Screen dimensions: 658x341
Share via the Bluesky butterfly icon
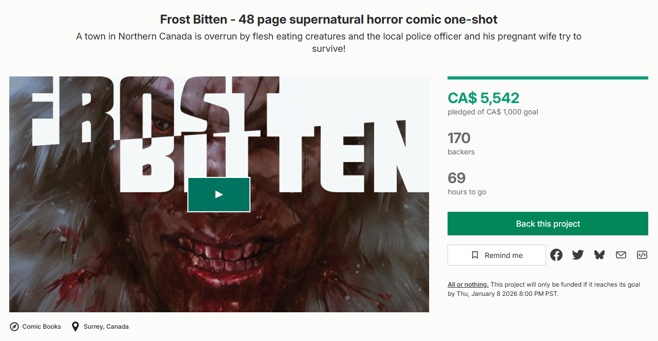point(599,255)
